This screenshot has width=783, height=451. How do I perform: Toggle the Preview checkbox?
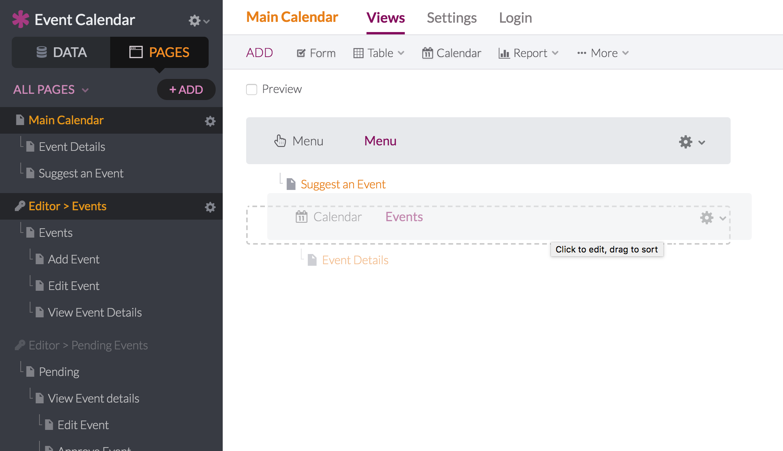[x=252, y=89]
